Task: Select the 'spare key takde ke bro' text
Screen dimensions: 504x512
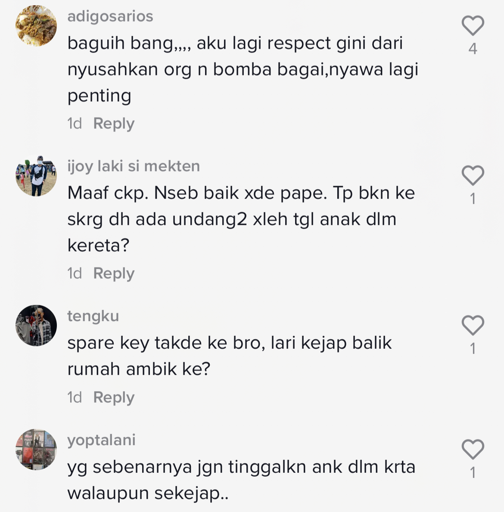Action: click(229, 356)
